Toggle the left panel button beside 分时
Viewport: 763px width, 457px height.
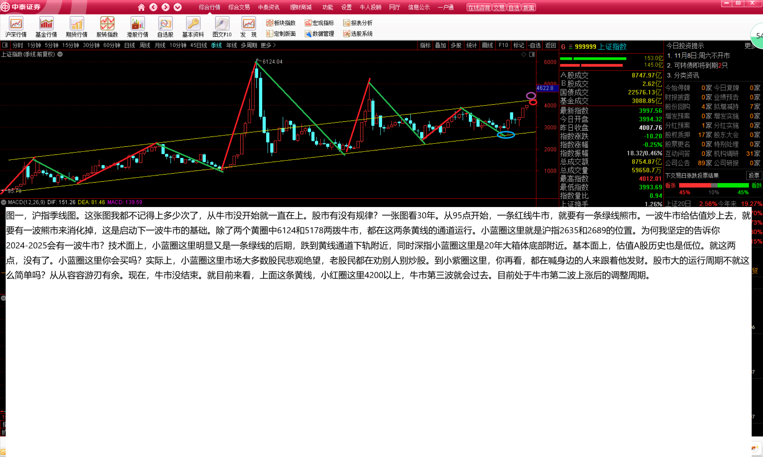5,45
